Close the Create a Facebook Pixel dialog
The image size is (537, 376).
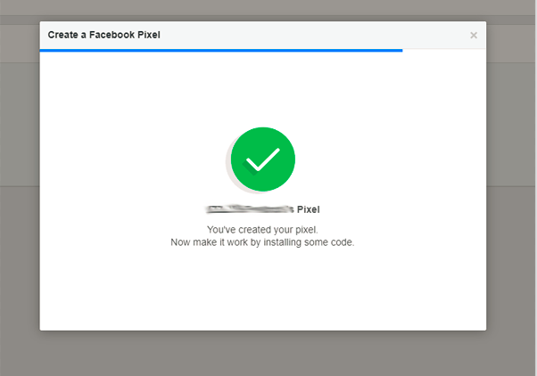click(474, 36)
